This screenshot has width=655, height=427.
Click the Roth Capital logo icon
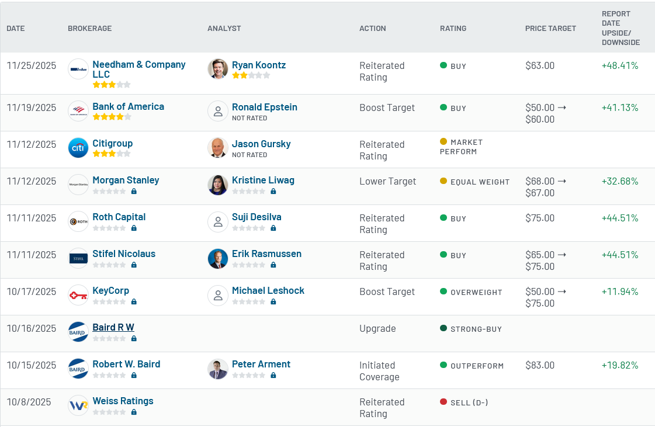pyautogui.click(x=78, y=221)
